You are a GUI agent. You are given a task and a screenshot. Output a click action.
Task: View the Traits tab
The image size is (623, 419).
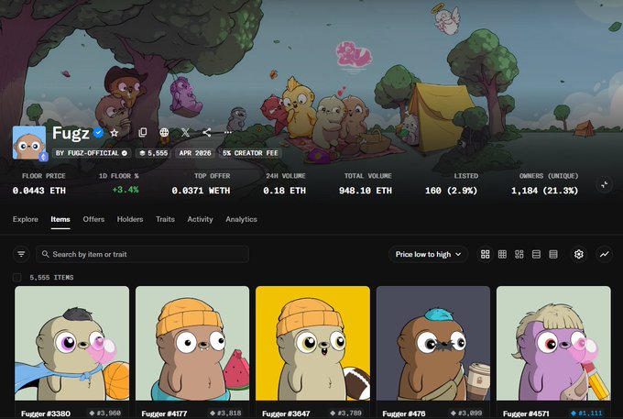165,219
